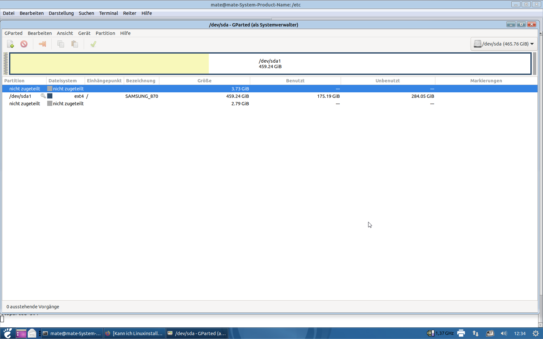Click the Copy partition toolbar icon
Viewport: 543px width, 339px height.
(61, 44)
